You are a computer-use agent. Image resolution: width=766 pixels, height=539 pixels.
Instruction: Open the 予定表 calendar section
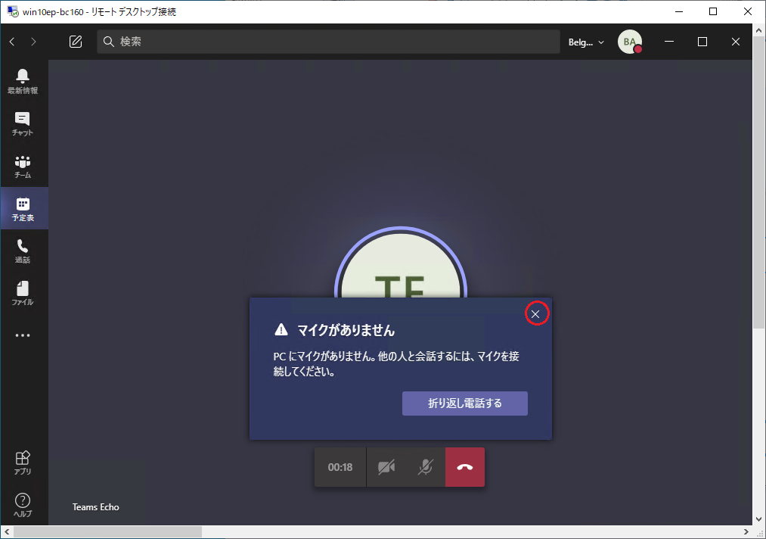pos(23,209)
